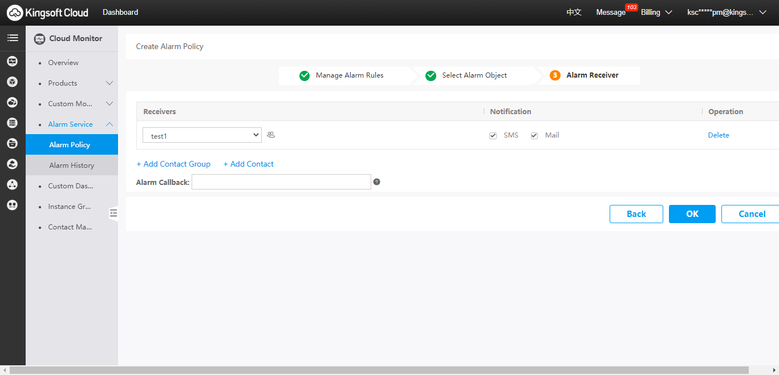Open Alarm History in the sidebar
The height and width of the screenshot is (375, 779).
point(72,166)
